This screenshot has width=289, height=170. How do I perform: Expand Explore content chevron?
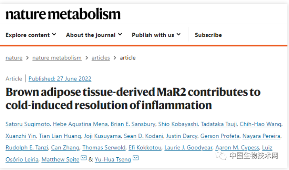pos(54,34)
